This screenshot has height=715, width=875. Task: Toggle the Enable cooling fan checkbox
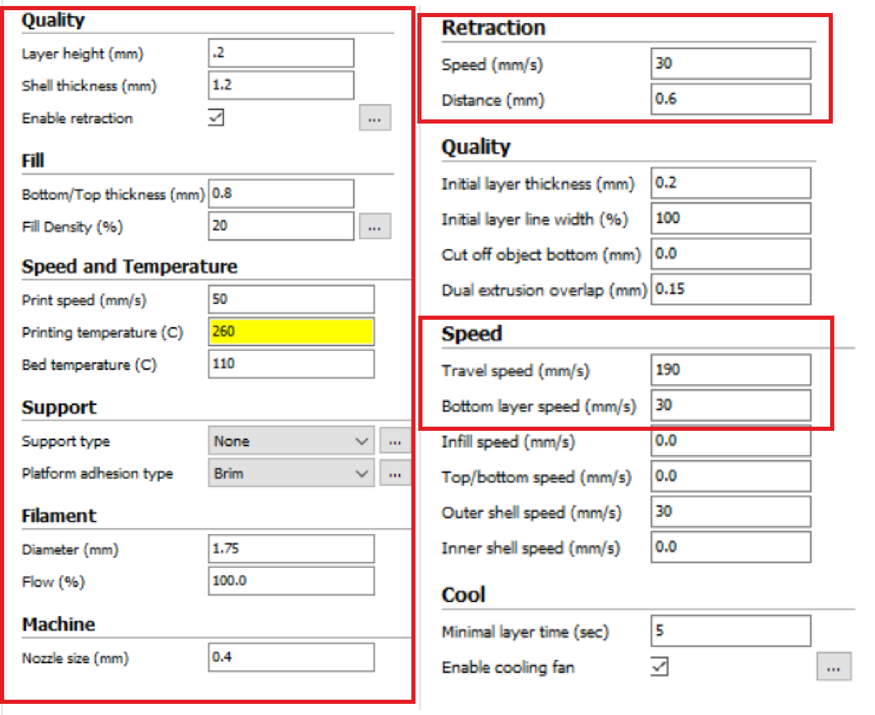click(659, 666)
